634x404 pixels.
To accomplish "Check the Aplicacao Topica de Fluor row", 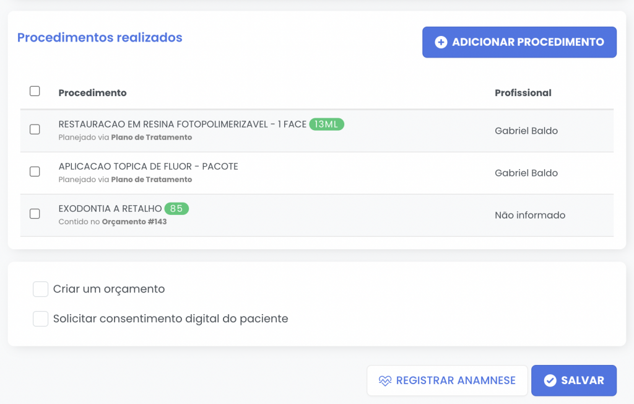I will [x=35, y=172].
